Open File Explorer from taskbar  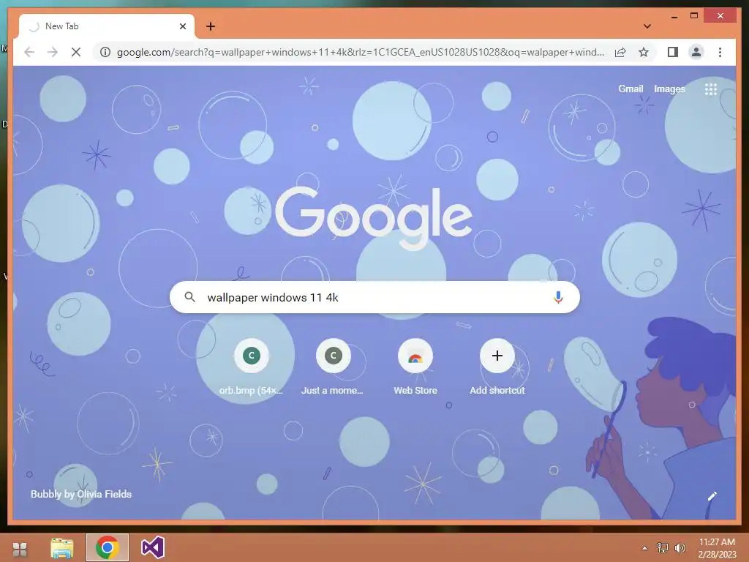[x=62, y=548]
